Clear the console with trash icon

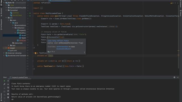[x=8, y=97]
